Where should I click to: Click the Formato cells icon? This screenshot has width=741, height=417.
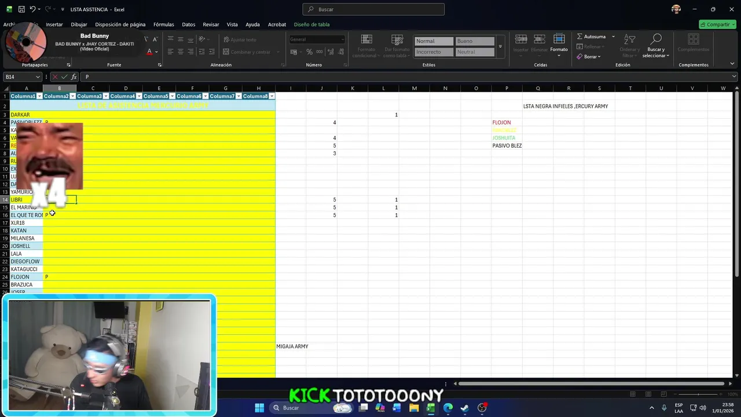point(559,39)
